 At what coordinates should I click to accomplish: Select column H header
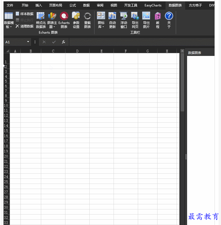(x=167, y=51)
